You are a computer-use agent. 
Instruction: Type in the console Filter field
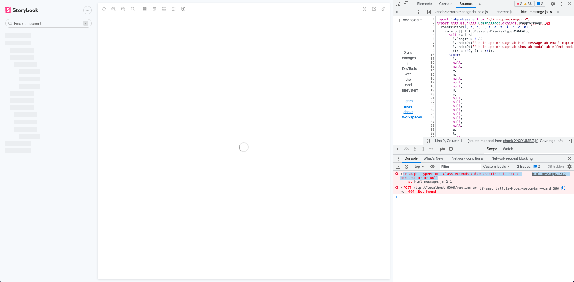(x=460, y=167)
